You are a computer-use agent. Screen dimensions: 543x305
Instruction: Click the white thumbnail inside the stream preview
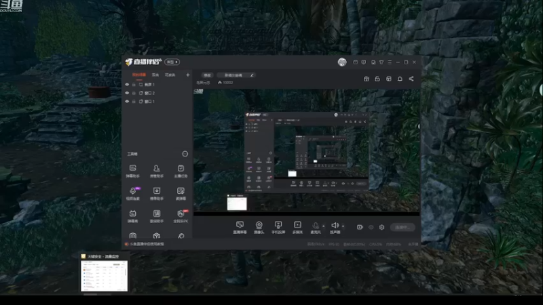(237, 204)
